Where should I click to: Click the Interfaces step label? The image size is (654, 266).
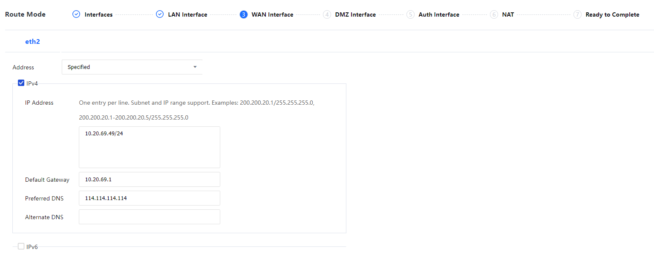point(98,14)
